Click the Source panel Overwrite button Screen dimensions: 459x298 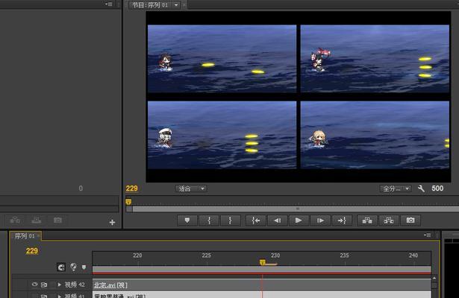(37, 221)
